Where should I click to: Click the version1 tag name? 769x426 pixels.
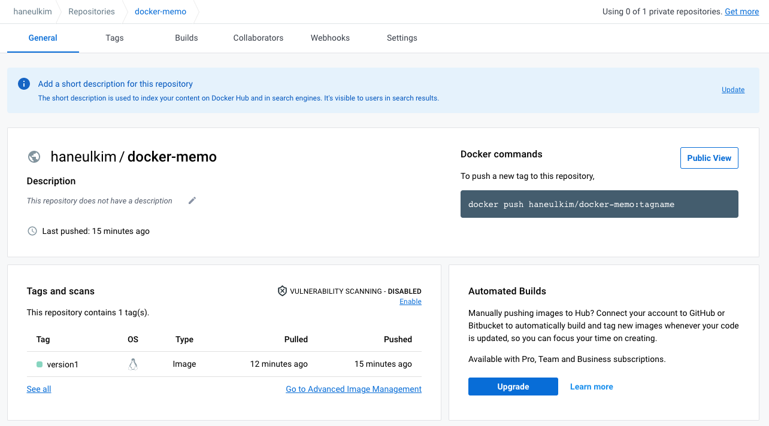click(x=63, y=364)
